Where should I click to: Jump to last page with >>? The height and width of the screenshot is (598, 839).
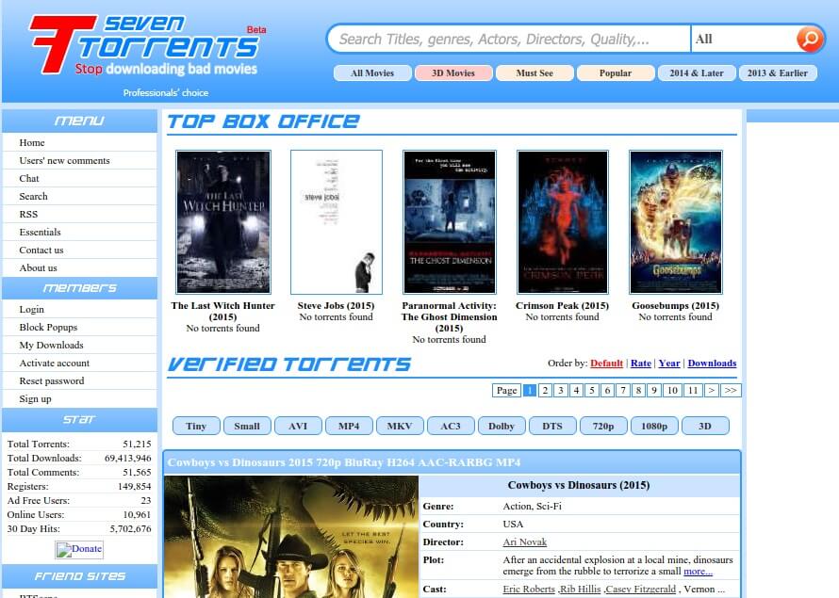tap(731, 391)
